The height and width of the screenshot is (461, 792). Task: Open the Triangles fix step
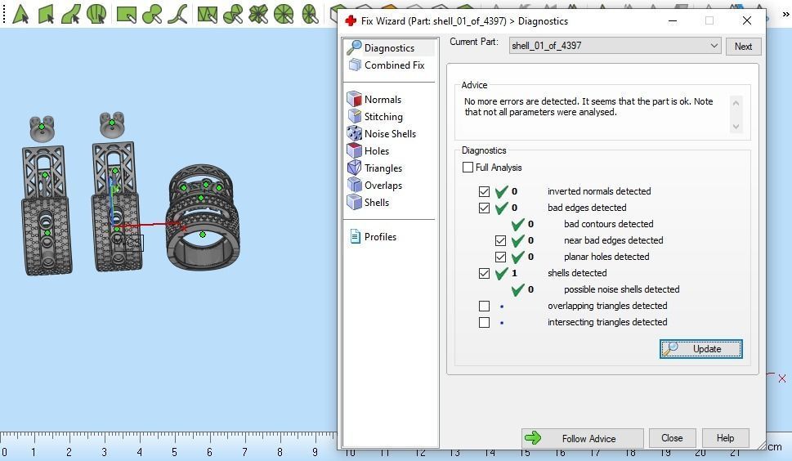point(375,168)
